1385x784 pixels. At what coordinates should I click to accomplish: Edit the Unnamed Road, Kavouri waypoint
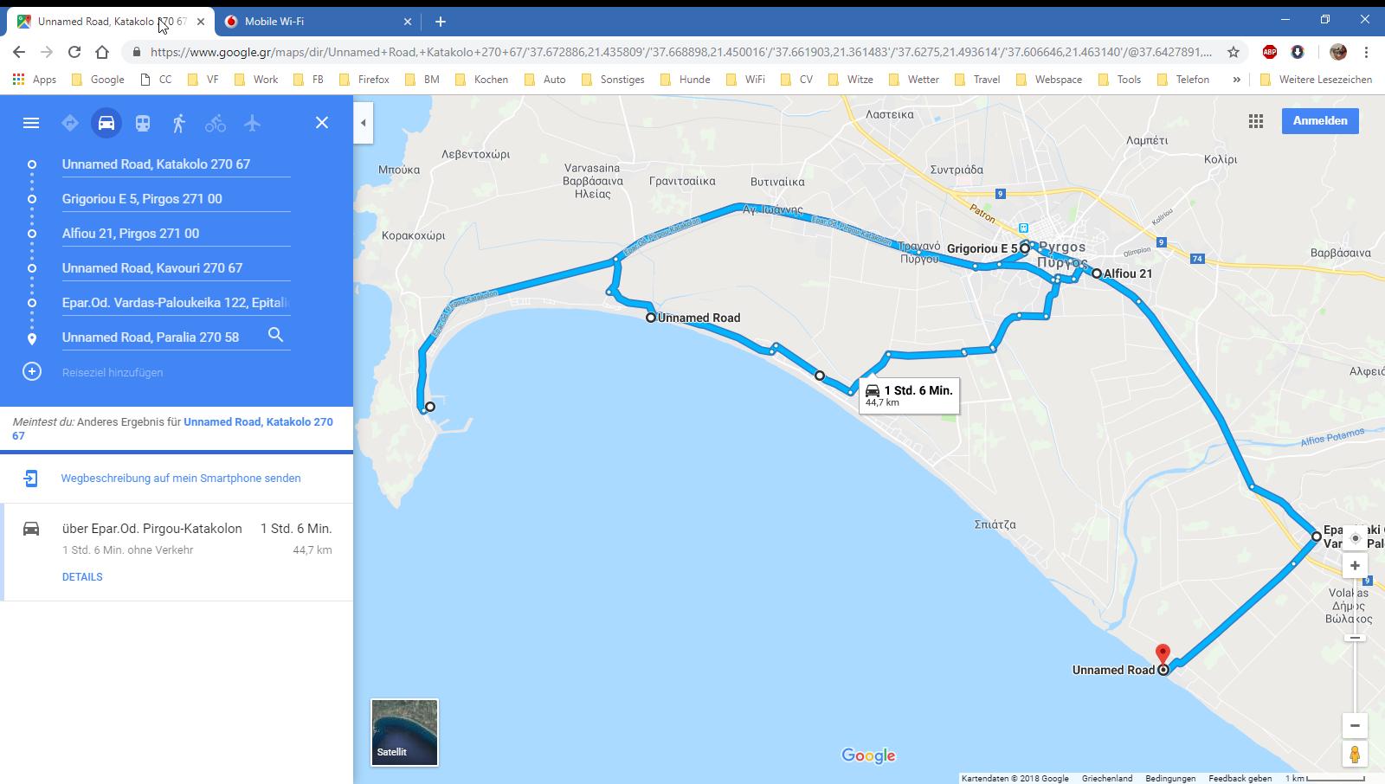(176, 267)
